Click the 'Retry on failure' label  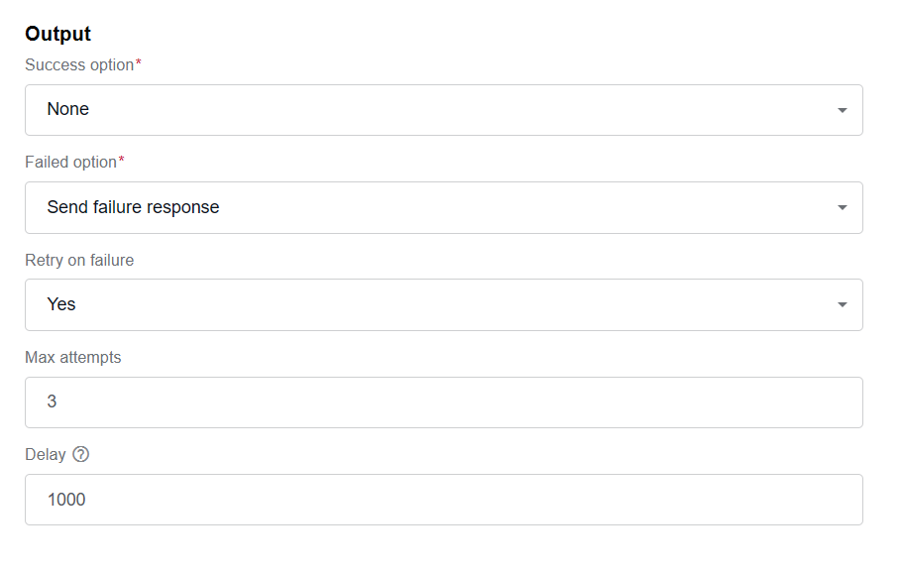click(79, 261)
